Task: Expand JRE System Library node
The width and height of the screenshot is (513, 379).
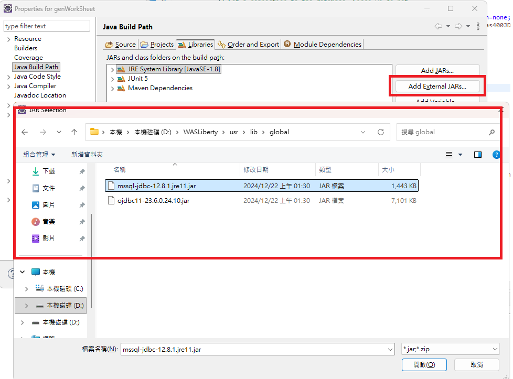Action: [112, 69]
